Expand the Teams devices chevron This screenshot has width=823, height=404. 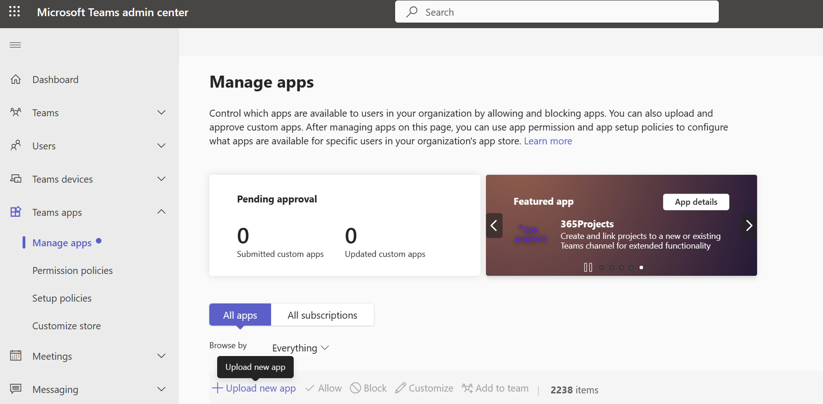(x=161, y=179)
